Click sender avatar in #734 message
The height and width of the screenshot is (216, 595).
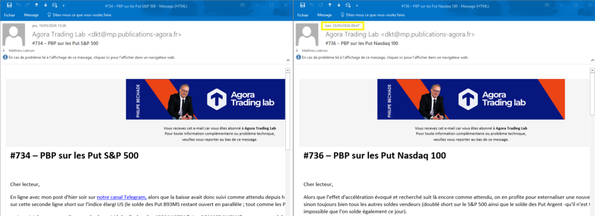(x=14, y=35)
